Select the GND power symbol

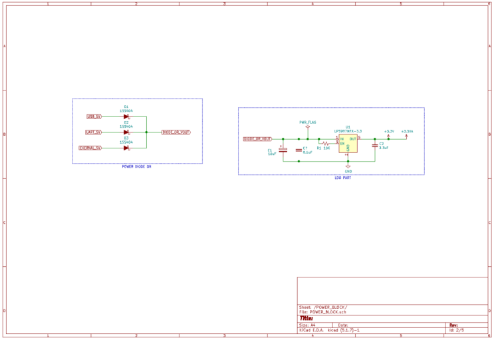[x=348, y=166]
